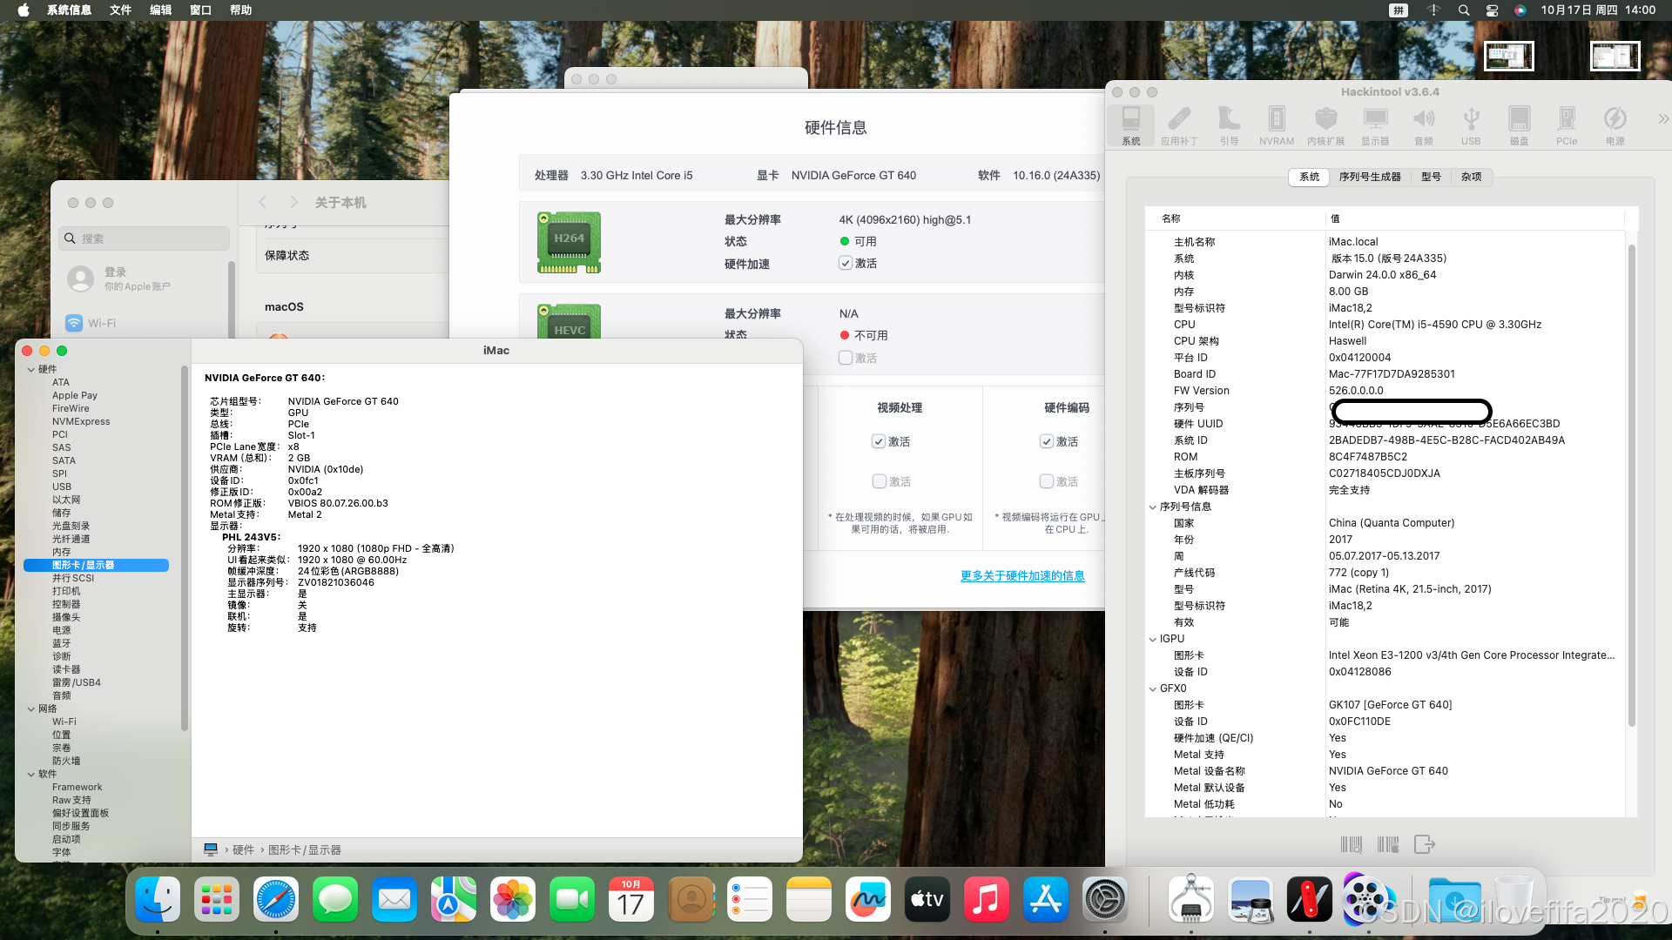Toggle H264 硬件加速 激活 checkbox
Viewport: 1672px width, 940px height.
click(x=846, y=263)
